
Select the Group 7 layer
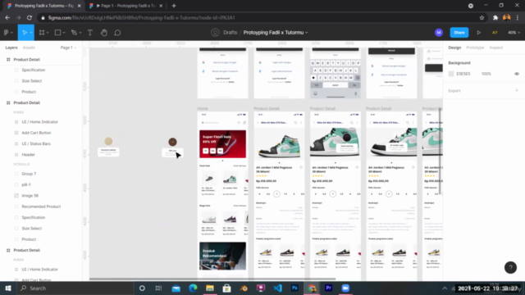29,174
